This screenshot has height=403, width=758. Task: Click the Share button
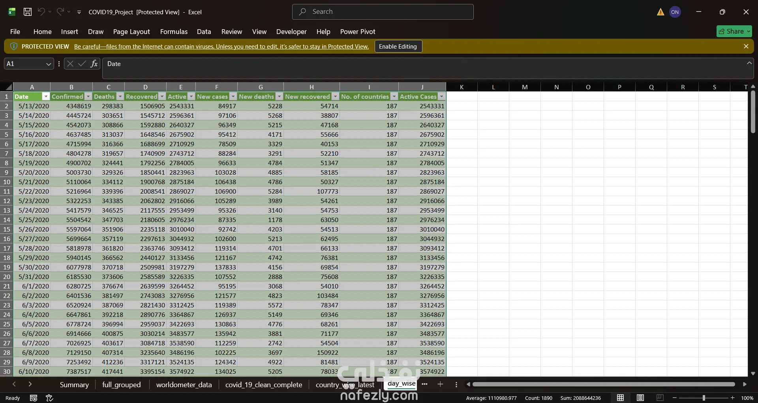coord(734,31)
